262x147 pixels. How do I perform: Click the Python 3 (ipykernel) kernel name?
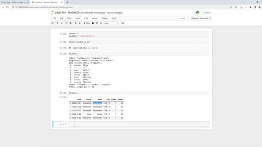pos(200,18)
